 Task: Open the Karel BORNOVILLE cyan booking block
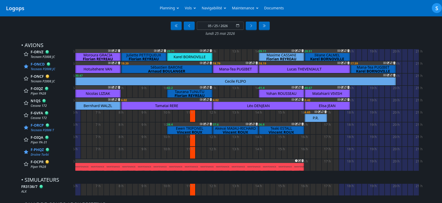tap(189, 57)
